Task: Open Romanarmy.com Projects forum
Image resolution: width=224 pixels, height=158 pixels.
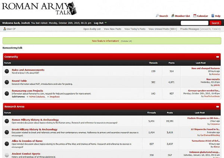Action: click(27, 91)
